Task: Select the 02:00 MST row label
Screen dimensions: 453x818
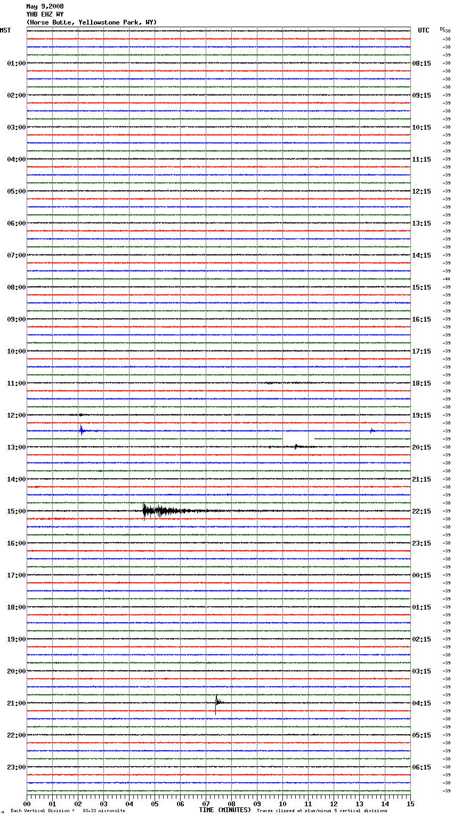Action: (17, 95)
